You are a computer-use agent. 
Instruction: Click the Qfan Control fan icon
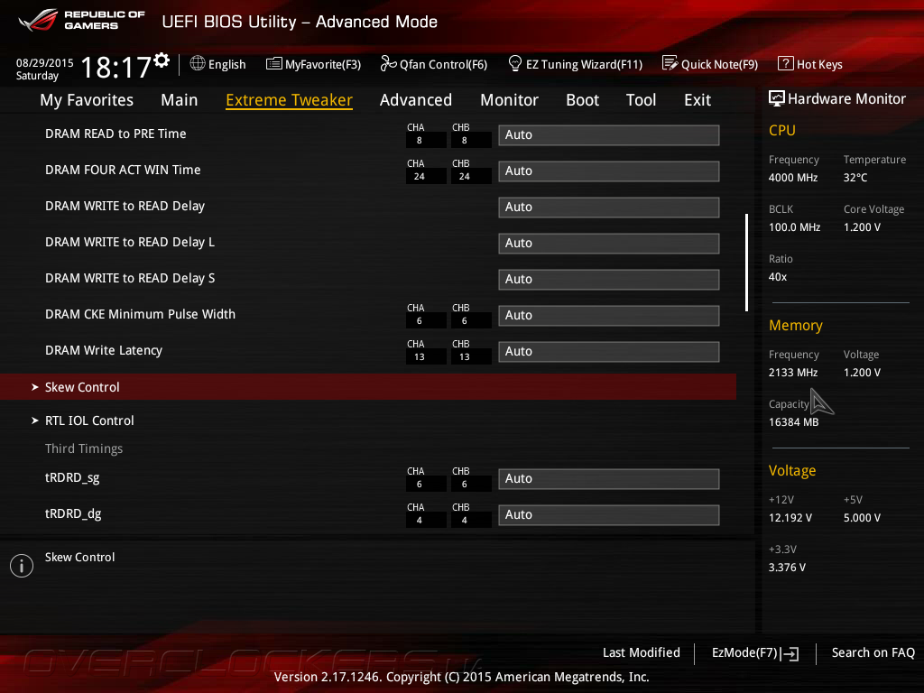[x=388, y=63]
